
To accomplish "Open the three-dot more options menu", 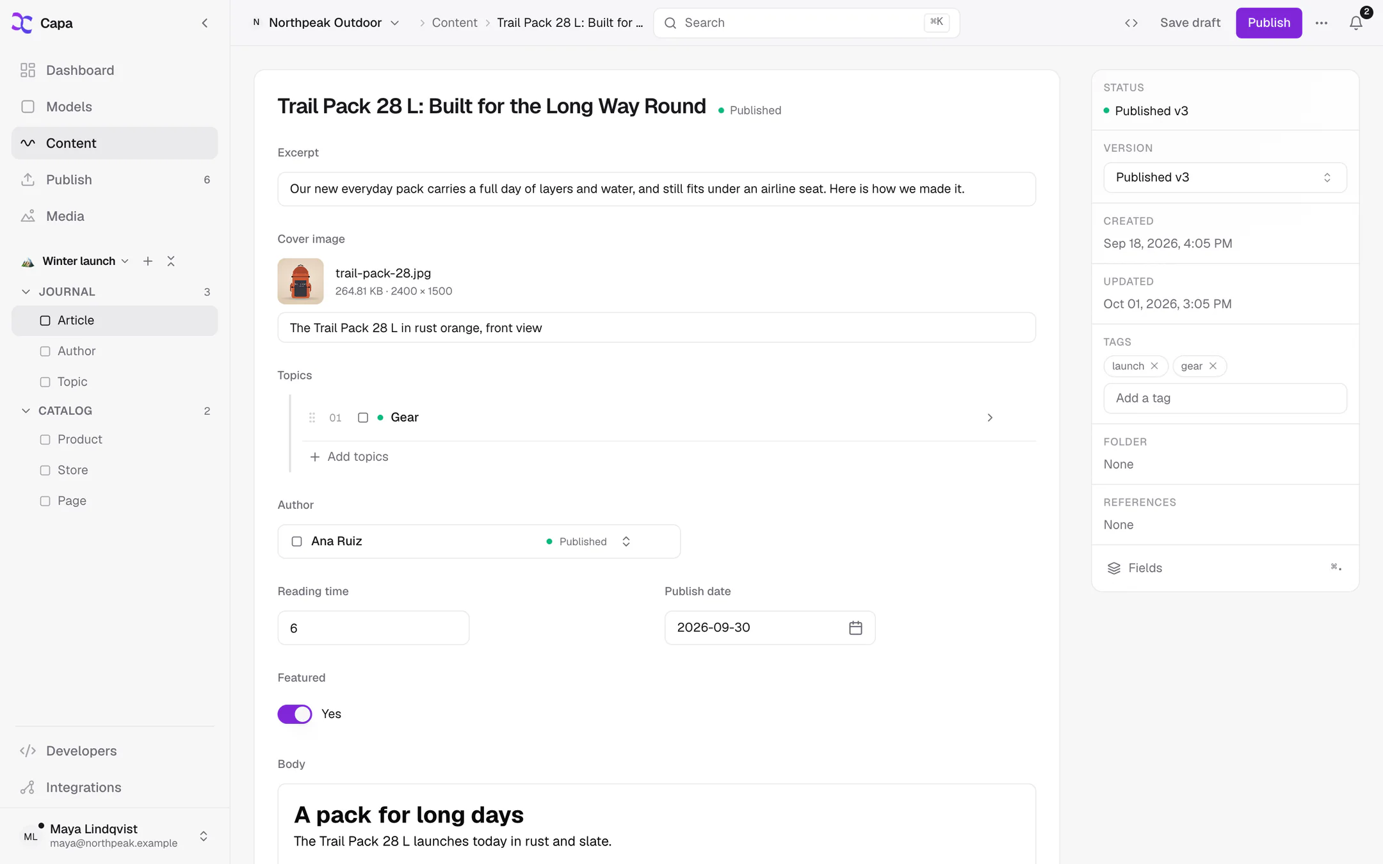I will pos(1322,23).
